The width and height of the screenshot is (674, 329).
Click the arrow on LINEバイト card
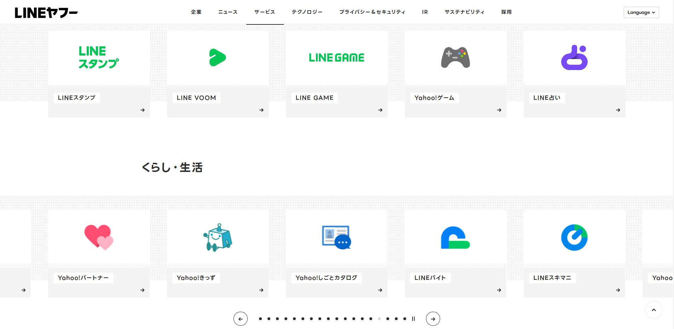point(499,290)
